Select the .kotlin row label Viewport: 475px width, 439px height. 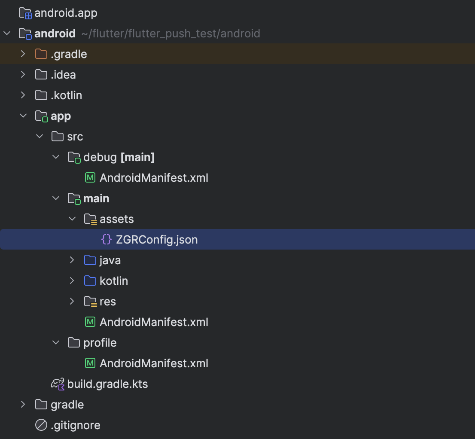[66, 95]
